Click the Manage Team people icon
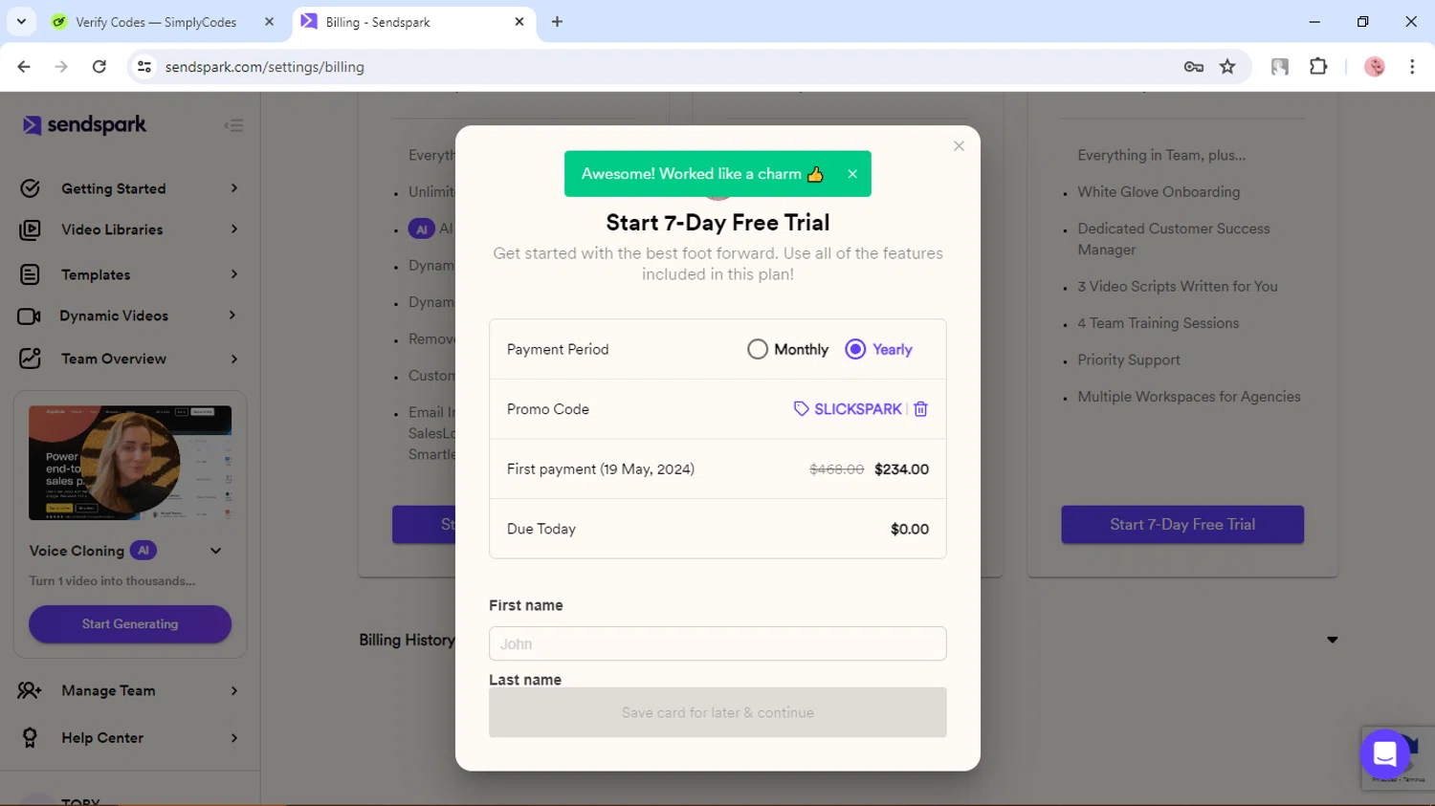Screen dimensions: 1435x806 coord(30,690)
